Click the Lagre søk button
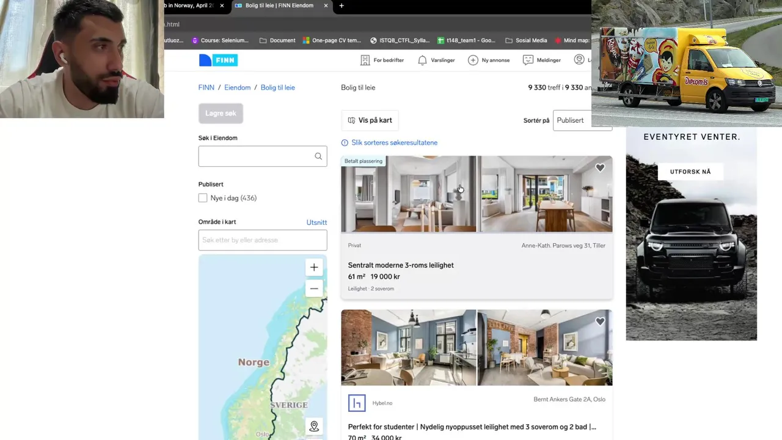782x440 pixels. point(221,113)
